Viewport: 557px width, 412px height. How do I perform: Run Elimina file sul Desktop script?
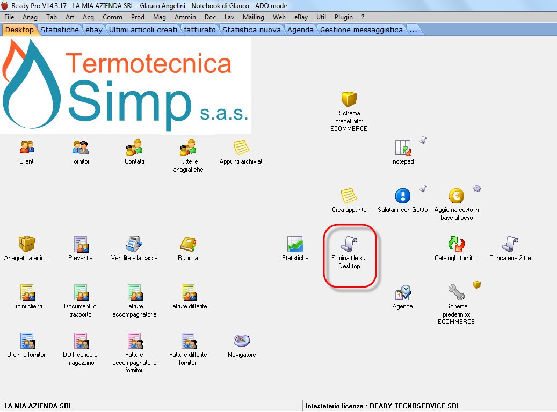click(349, 244)
